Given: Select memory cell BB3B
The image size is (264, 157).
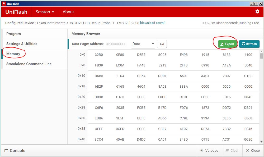Looking at the screenshot, I should (99, 97).
